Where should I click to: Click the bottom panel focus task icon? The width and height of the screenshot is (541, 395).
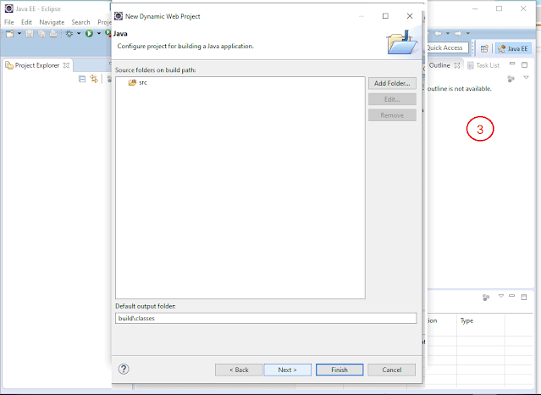tap(486, 298)
